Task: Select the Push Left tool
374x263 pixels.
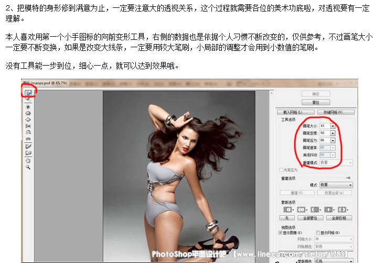Action: click(28, 127)
